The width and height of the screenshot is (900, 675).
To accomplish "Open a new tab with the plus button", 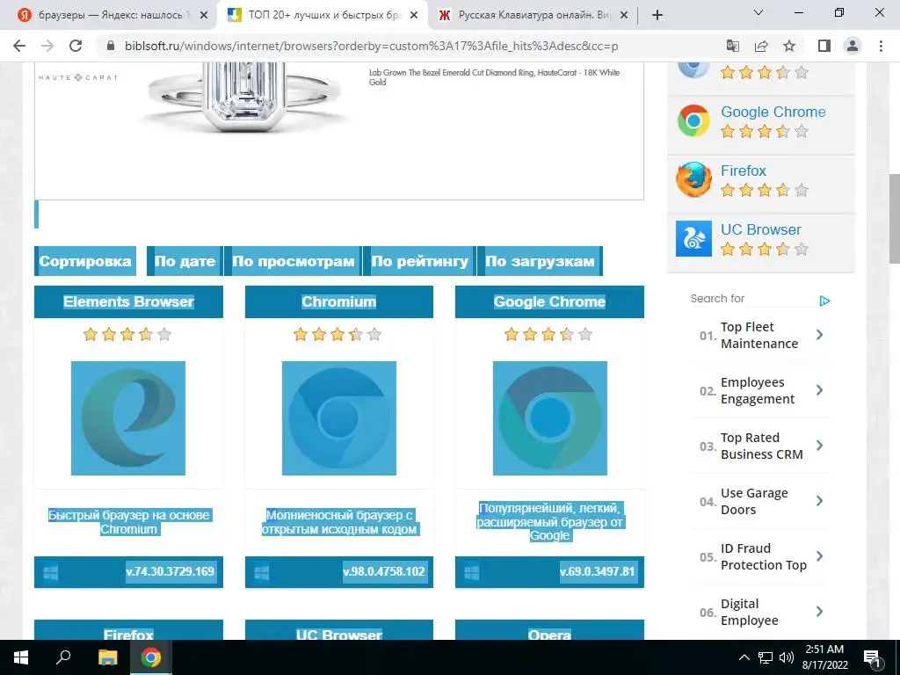I will [657, 15].
